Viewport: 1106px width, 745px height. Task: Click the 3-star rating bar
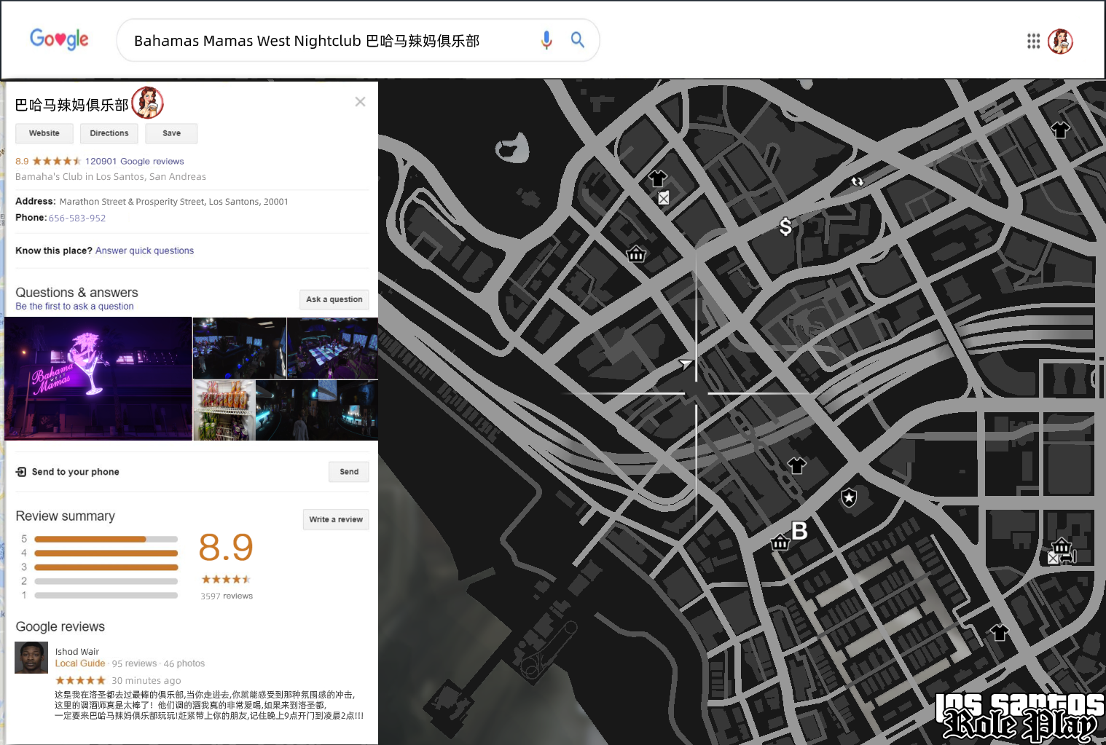click(106, 567)
